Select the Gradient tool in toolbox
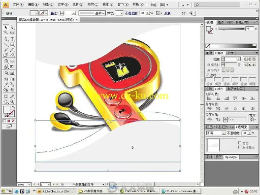The image size is (260, 195). point(12,79)
